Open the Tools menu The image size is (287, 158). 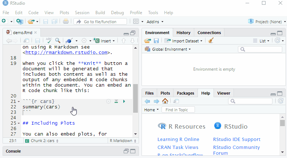tap(153, 13)
